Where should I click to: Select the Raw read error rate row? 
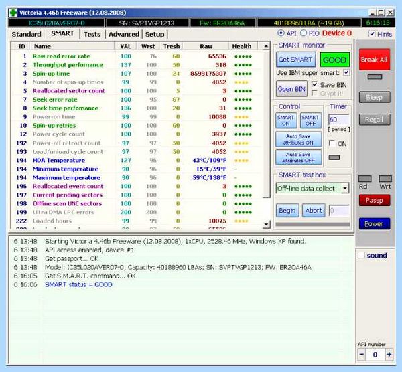[x=137, y=56]
